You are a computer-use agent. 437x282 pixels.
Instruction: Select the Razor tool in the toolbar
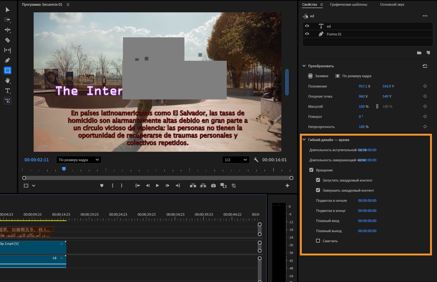(8, 40)
